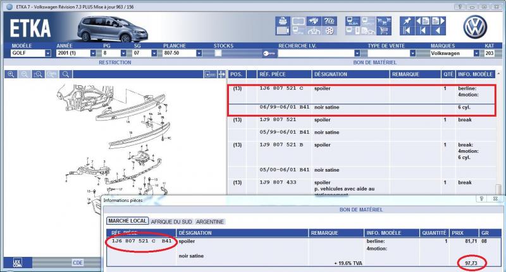Open the PLANCHE dropdown showing 807-50

point(199,53)
